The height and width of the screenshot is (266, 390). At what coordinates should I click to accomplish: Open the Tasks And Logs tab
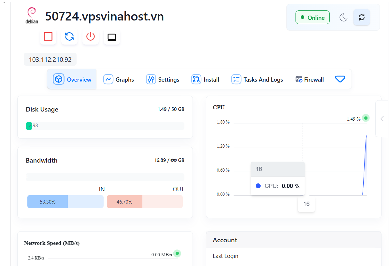257,79
